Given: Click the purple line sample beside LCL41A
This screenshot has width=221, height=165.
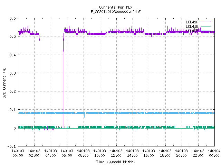Looking at the screenshot, I should coord(205,22).
